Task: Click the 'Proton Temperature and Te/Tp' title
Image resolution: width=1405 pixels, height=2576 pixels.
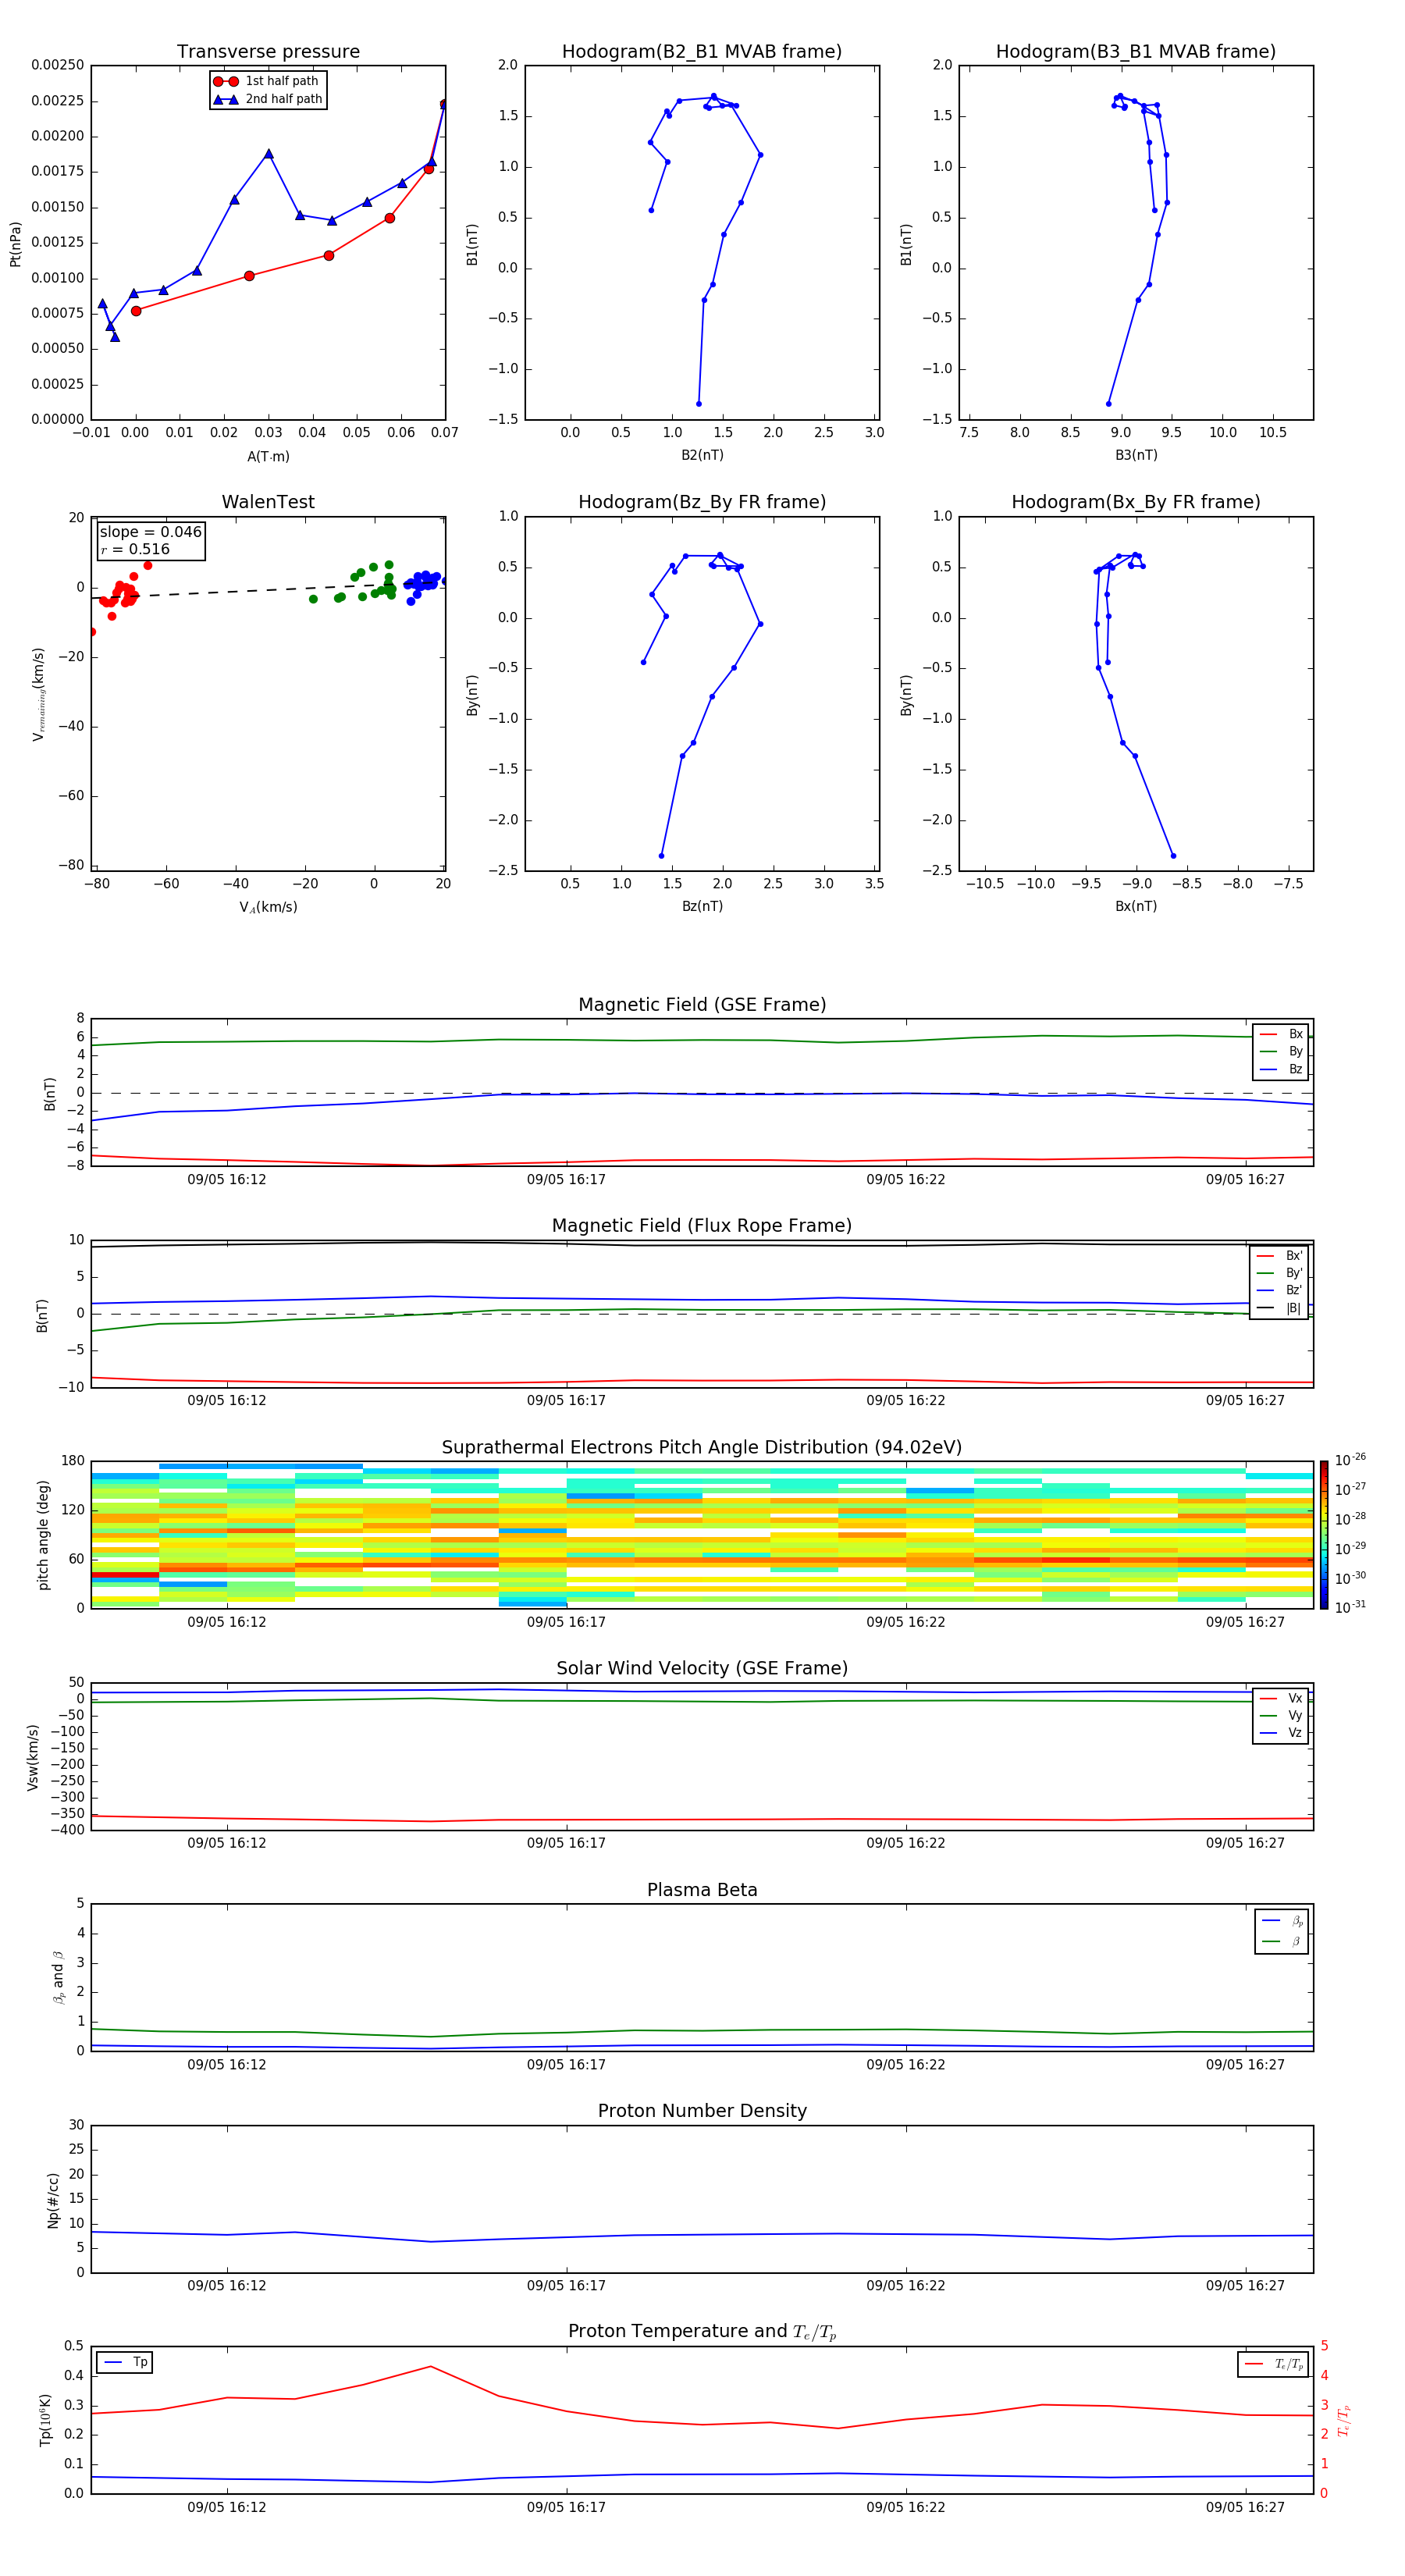Action: pos(702,2332)
